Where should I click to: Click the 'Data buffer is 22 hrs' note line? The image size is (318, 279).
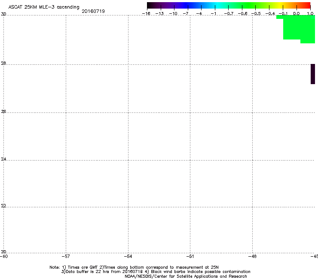click(x=156, y=272)
